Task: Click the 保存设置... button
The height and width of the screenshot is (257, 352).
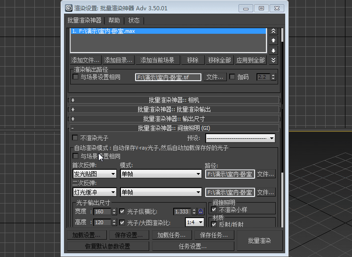Action: point(129,235)
